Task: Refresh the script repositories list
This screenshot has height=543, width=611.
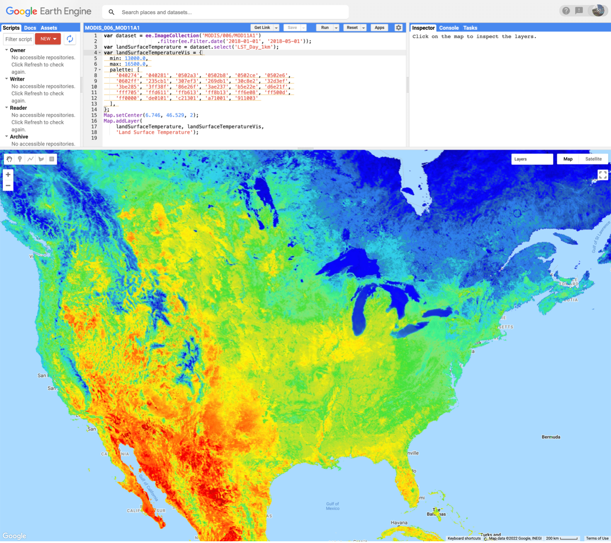Action: pos(70,39)
